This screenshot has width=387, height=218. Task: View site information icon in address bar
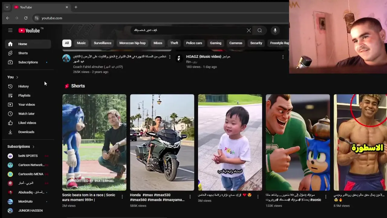[x=37, y=18]
